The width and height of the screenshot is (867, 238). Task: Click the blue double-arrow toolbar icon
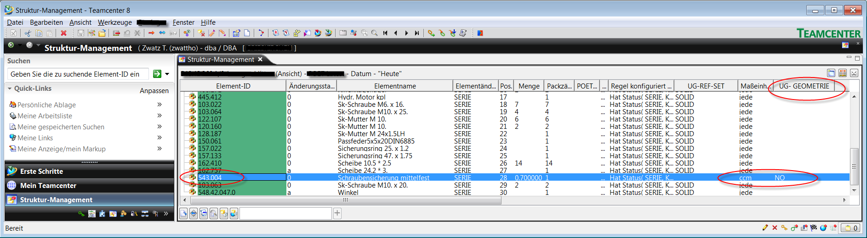pyautogui.click(x=162, y=33)
